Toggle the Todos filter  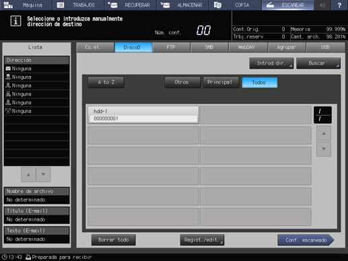[x=260, y=83]
